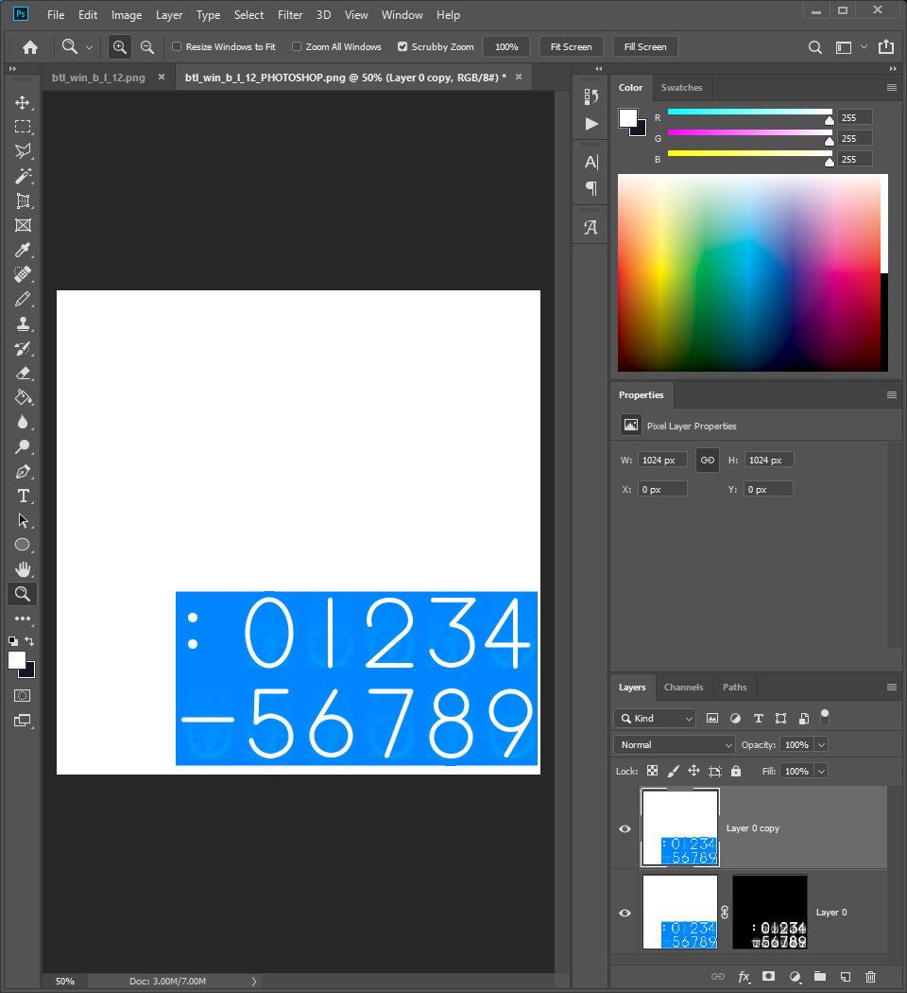Toggle lock all for layer
The image size is (907, 993).
click(x=736, y=771)
